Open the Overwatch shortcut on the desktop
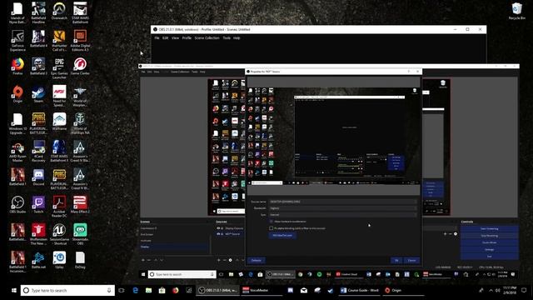Screen dimensions: 533x300 (59, 11)
